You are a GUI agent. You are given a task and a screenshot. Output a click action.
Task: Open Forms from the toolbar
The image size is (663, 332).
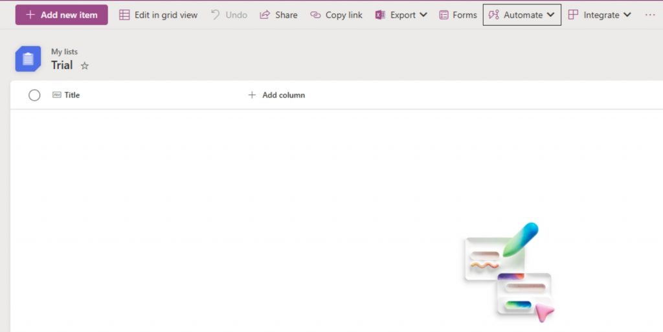click(458, 15)
